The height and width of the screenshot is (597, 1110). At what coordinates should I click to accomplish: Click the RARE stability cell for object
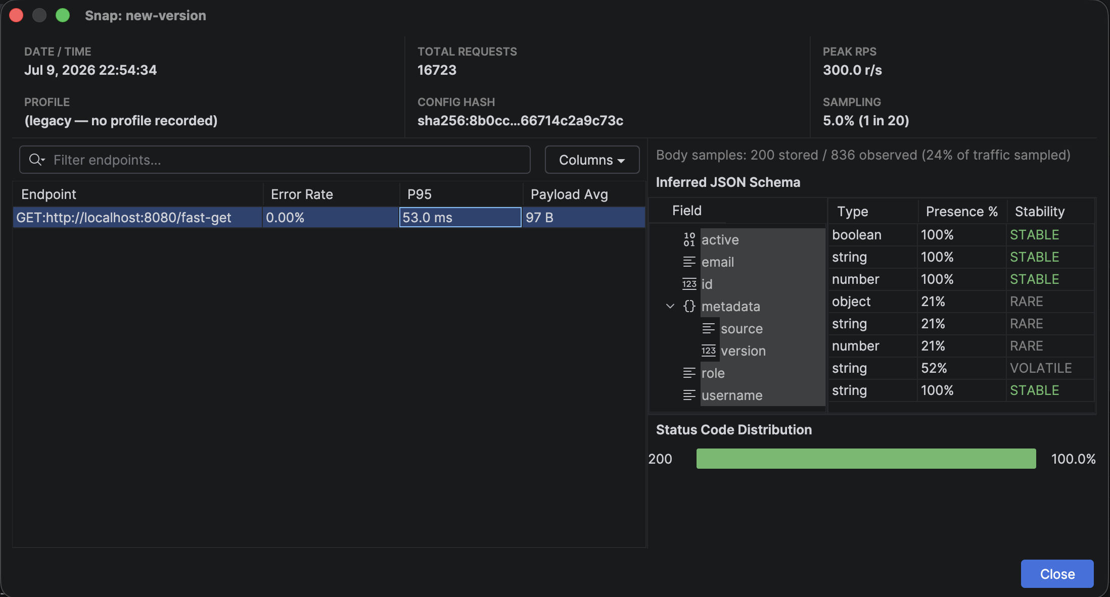tap(1050, 302)
